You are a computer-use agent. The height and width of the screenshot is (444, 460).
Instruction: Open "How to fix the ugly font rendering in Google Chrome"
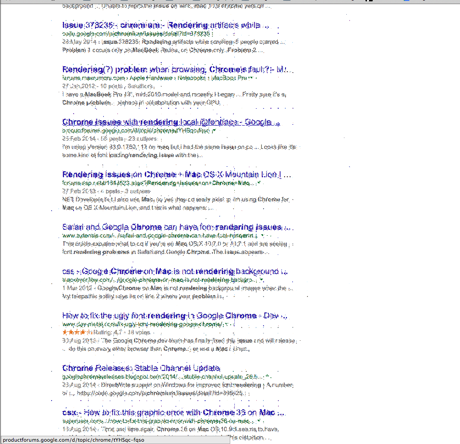pos(174,316)
